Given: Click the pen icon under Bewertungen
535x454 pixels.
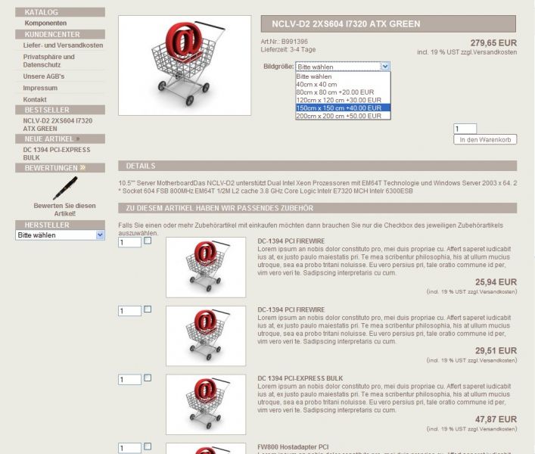Looking at the screenshot, I should 65,188.
